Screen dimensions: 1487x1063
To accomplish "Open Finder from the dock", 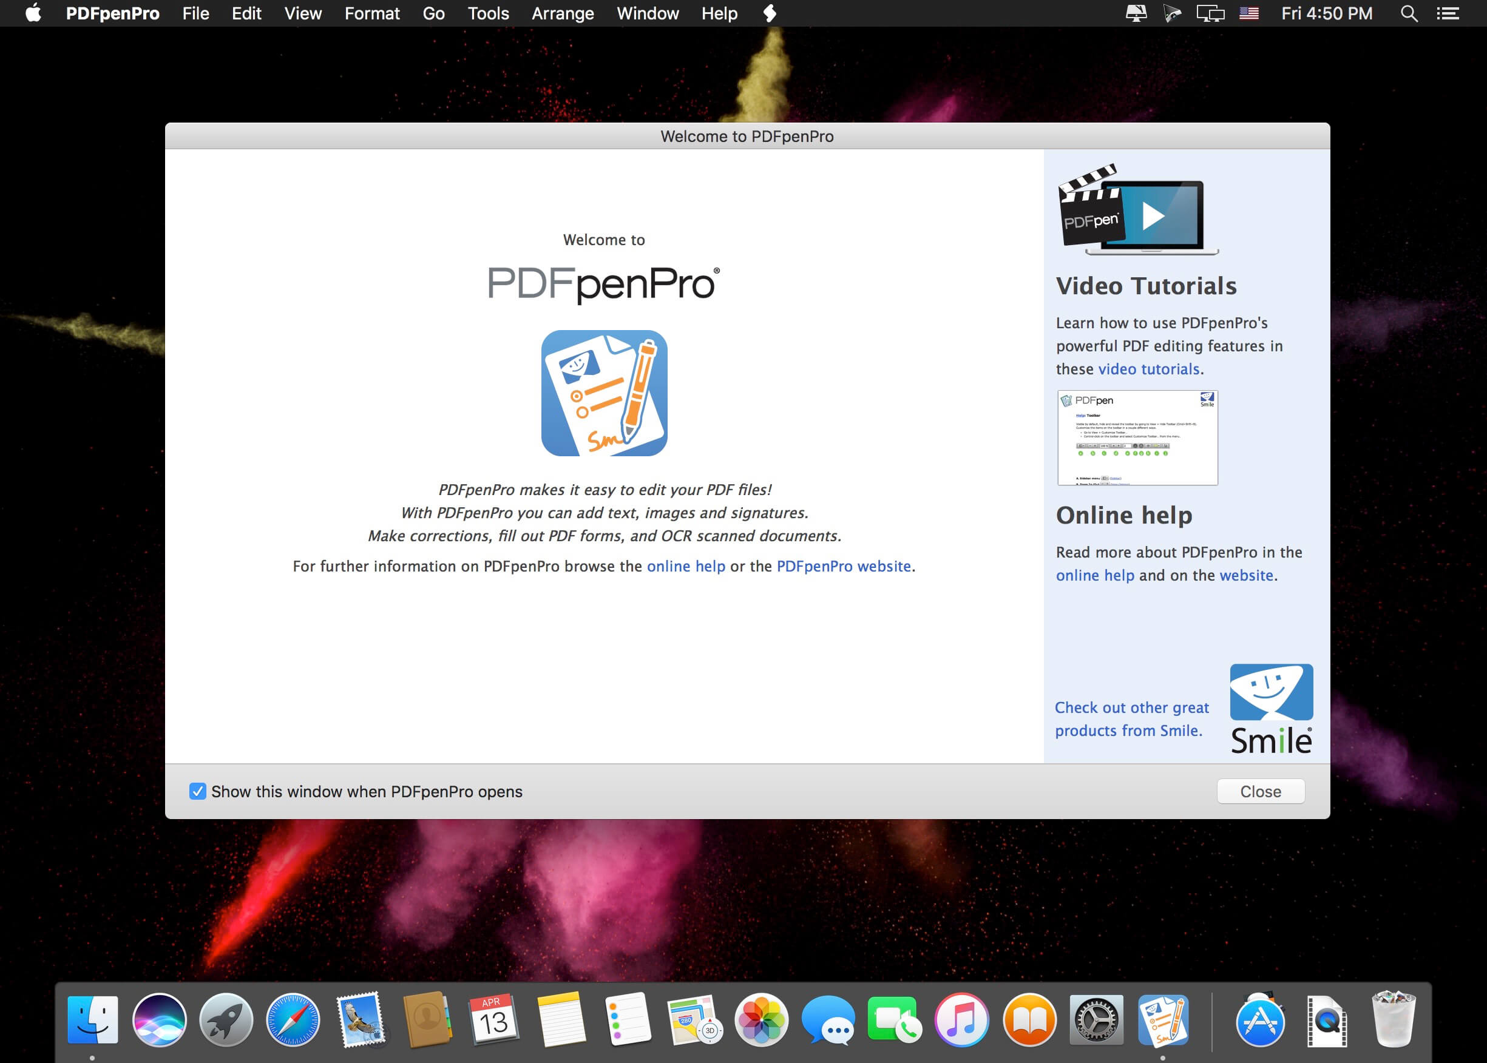I will pos(92,1019).
